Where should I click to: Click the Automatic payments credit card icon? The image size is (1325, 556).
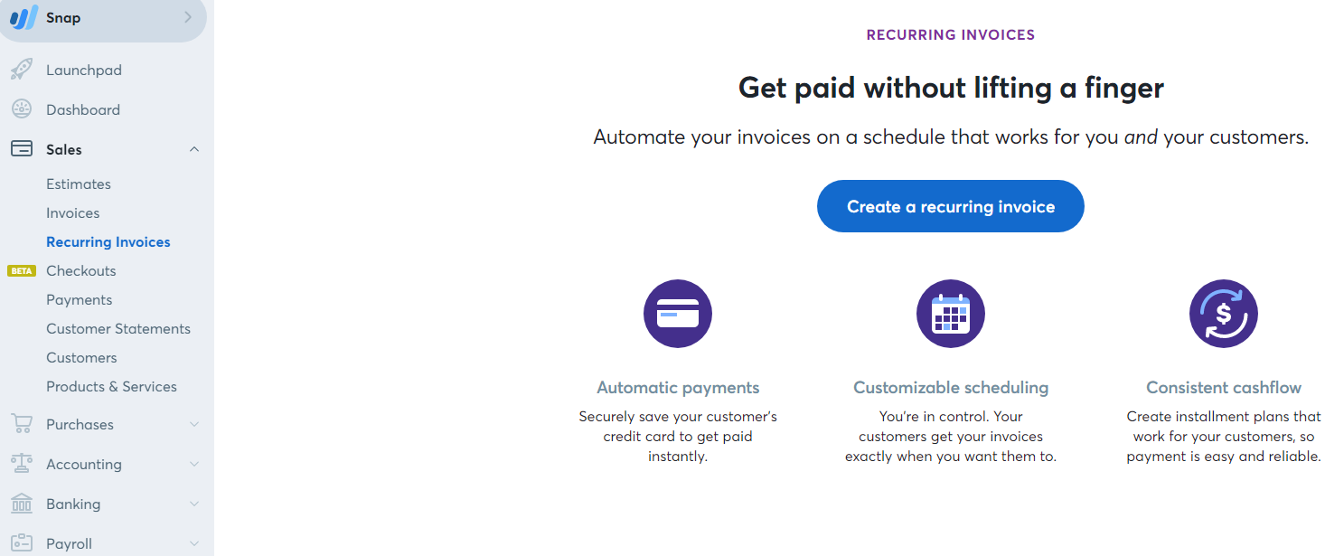(678, 314)
